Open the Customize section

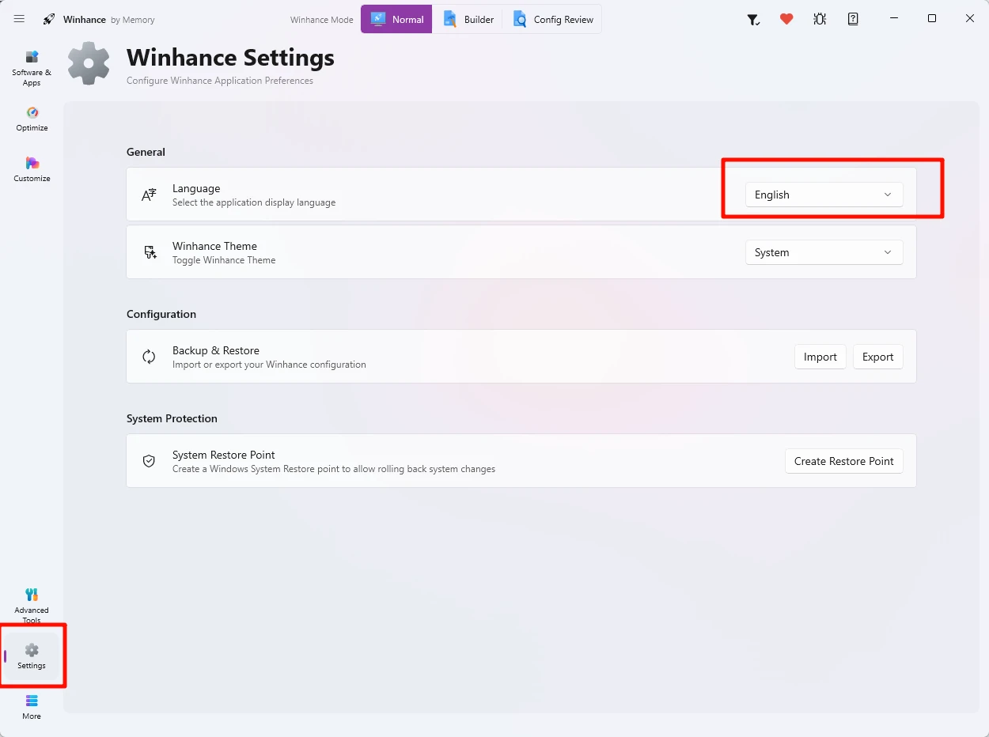pyautogui.click(x=32, y=169)
